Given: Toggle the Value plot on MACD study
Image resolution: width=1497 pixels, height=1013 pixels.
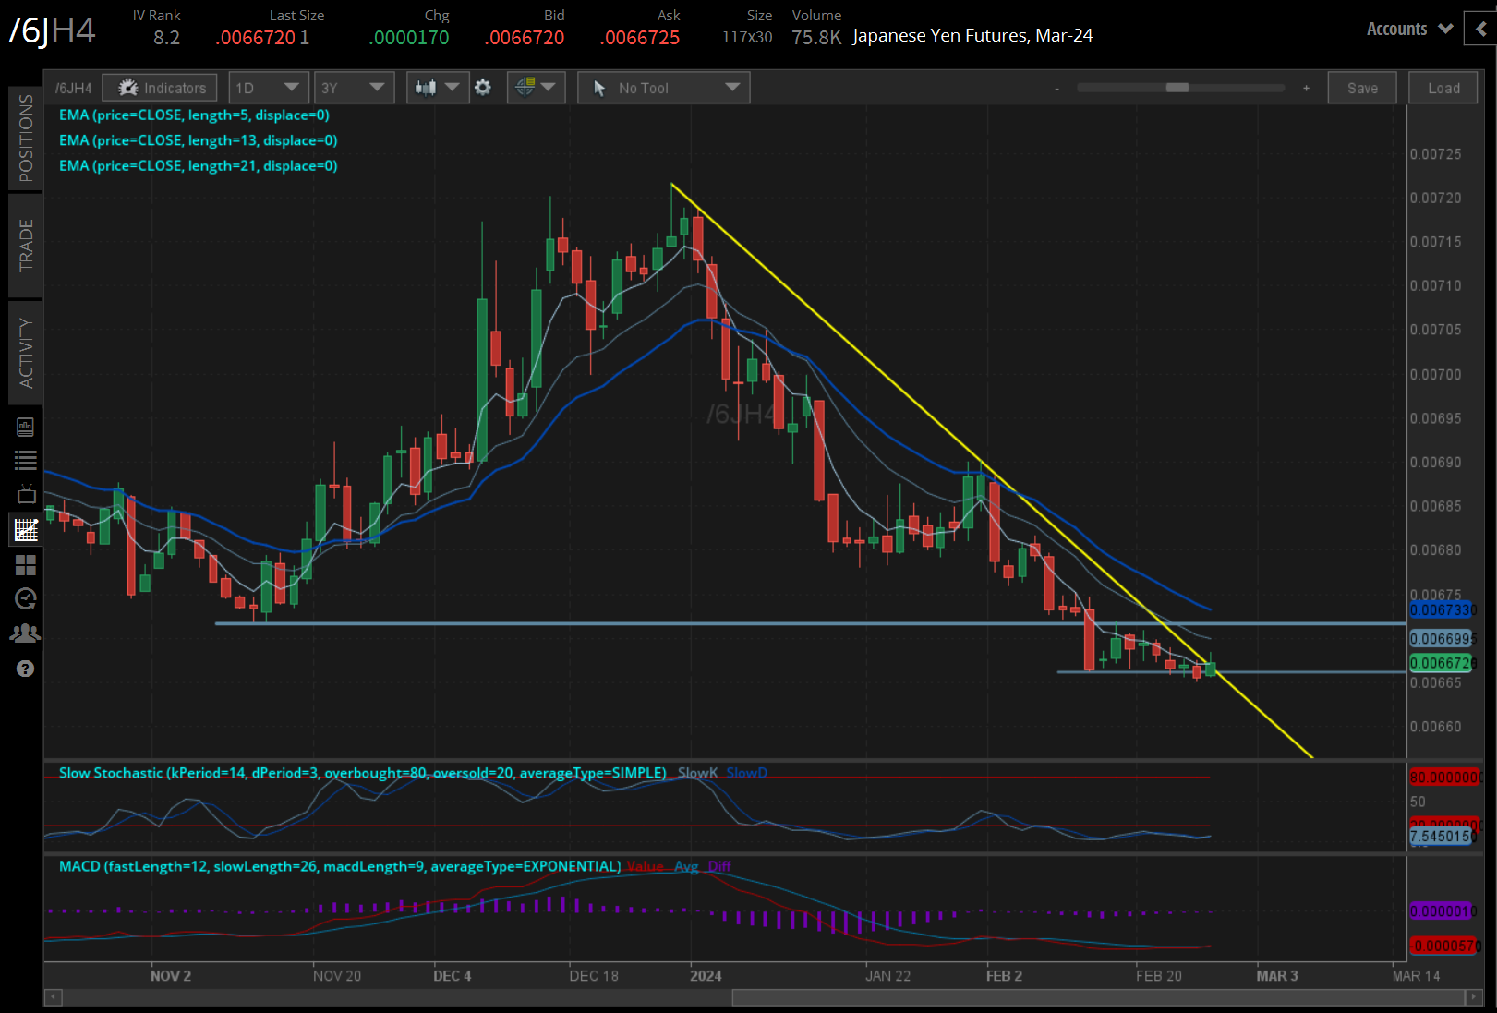Looking at the screenshot, I should click(x=646, y=866).
